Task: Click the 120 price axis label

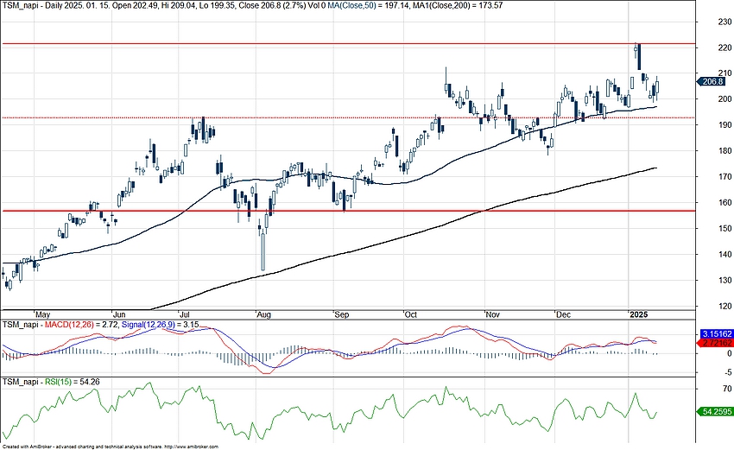Action: point(725,307)
